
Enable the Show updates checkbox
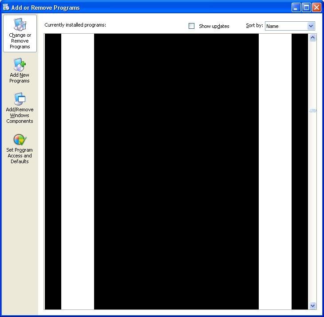192,26
